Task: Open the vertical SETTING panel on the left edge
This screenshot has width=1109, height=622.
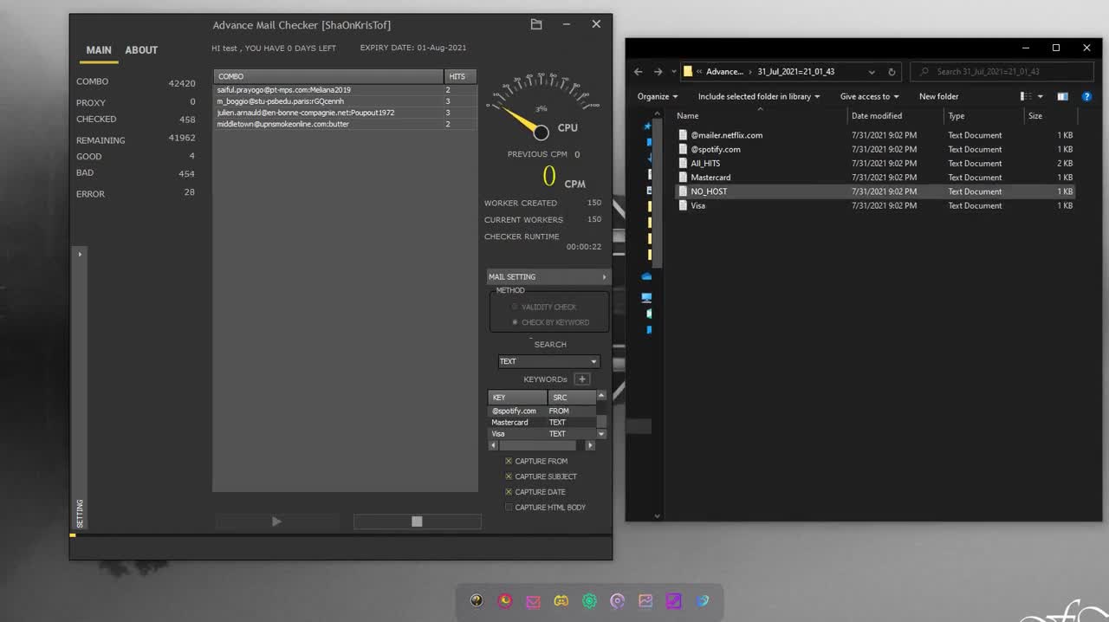Action: coord(79,513)
